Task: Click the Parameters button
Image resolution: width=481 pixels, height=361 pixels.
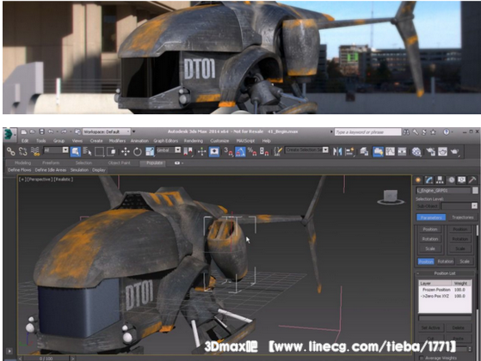Action: pos(431,217)
